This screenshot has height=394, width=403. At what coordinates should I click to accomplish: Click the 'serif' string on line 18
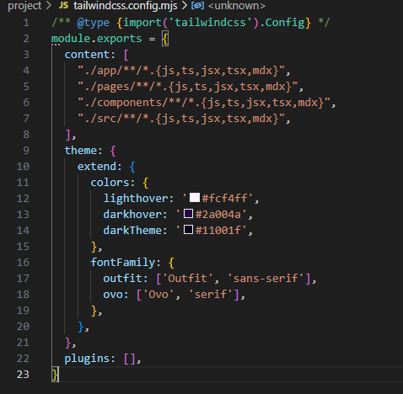(211, 295)
